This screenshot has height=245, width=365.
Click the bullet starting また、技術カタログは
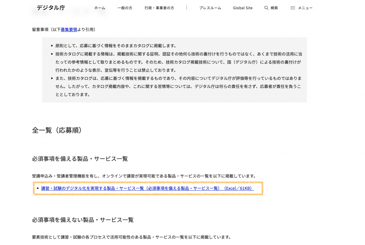[x=178, y=86]
